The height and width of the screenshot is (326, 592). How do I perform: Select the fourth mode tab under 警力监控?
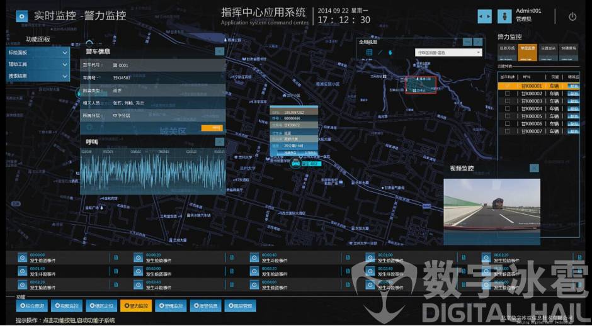(569, 52)
